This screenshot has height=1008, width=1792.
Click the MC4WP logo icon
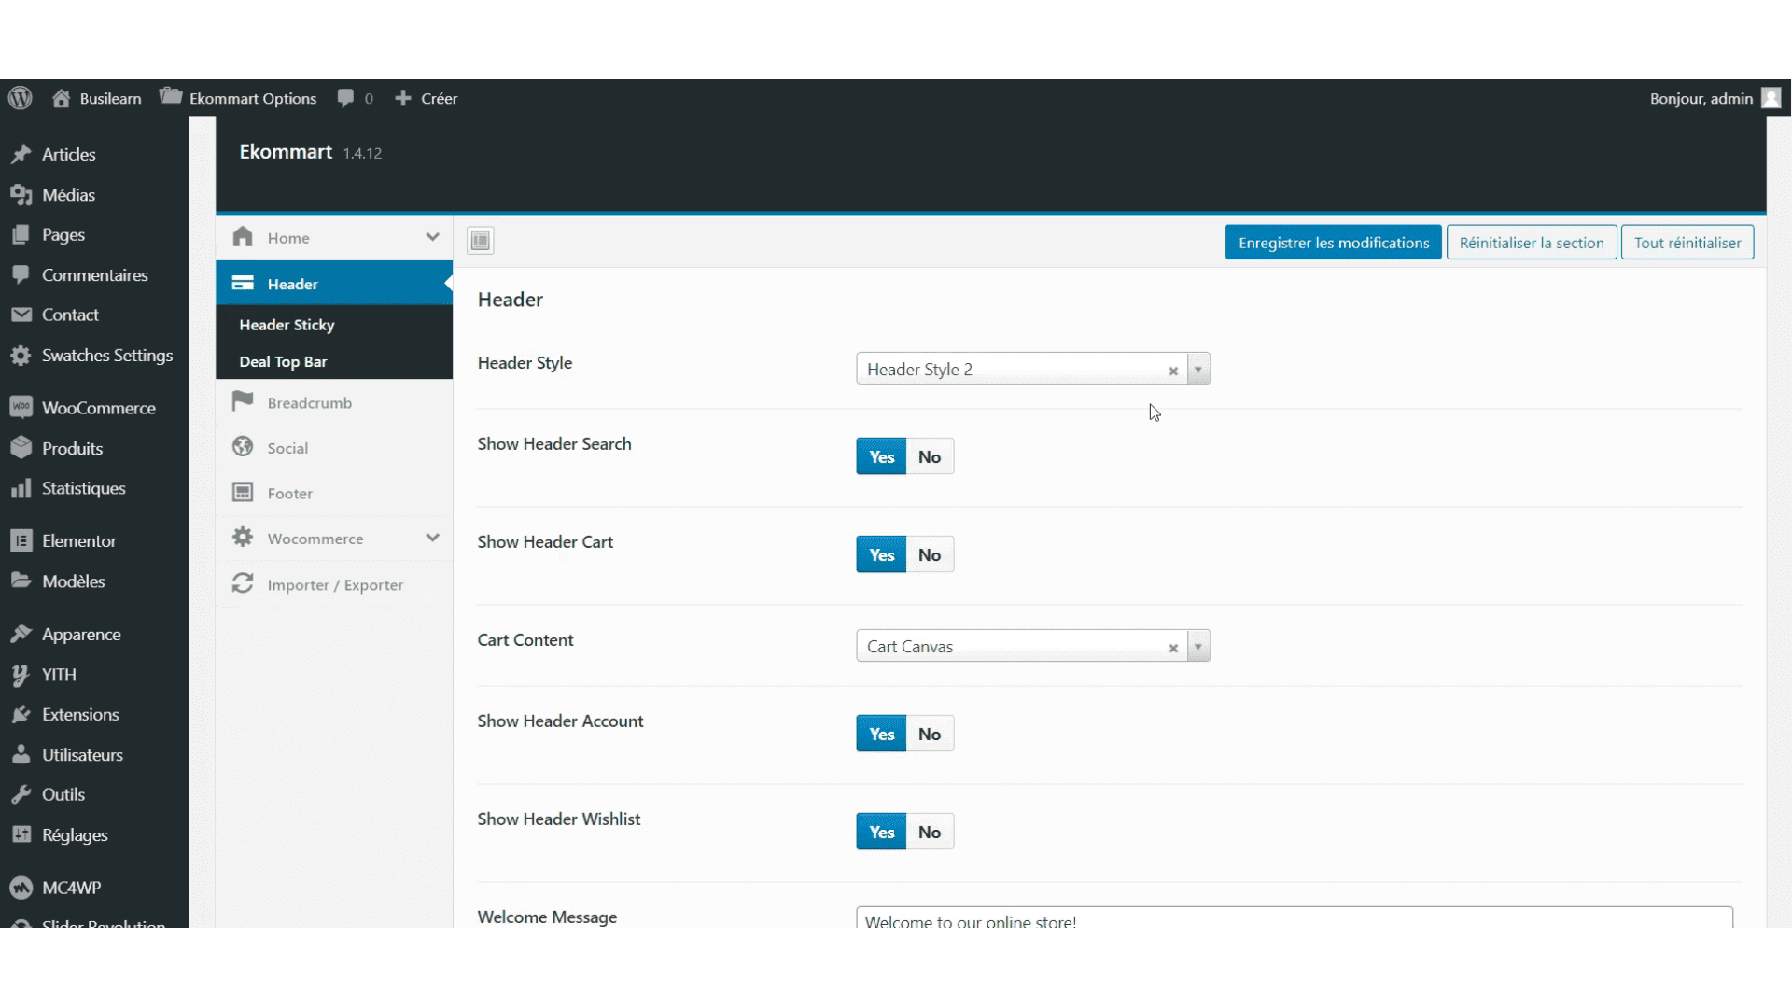(x=21, y=888)
